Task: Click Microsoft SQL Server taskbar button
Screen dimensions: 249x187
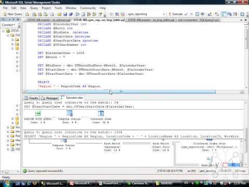Action: click(x=53, y=183)
